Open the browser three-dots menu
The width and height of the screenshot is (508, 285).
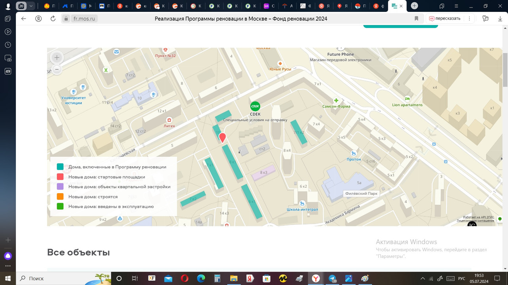(470, 19)
